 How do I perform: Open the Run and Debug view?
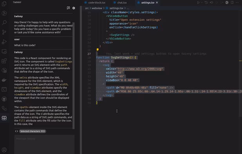[x=4, y=42]
